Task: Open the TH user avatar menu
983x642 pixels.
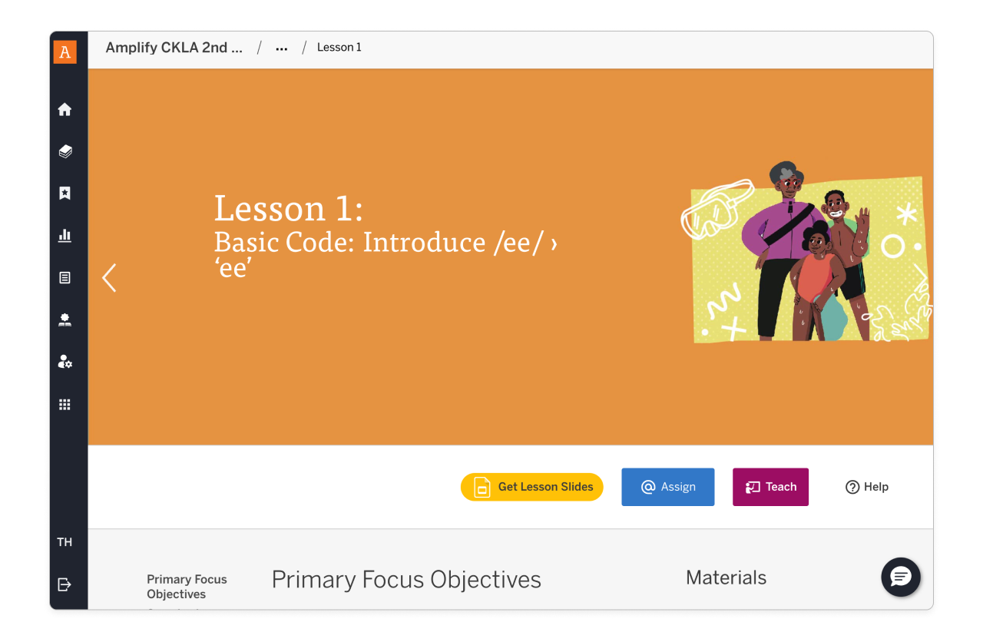Action: tap(65, 541)
